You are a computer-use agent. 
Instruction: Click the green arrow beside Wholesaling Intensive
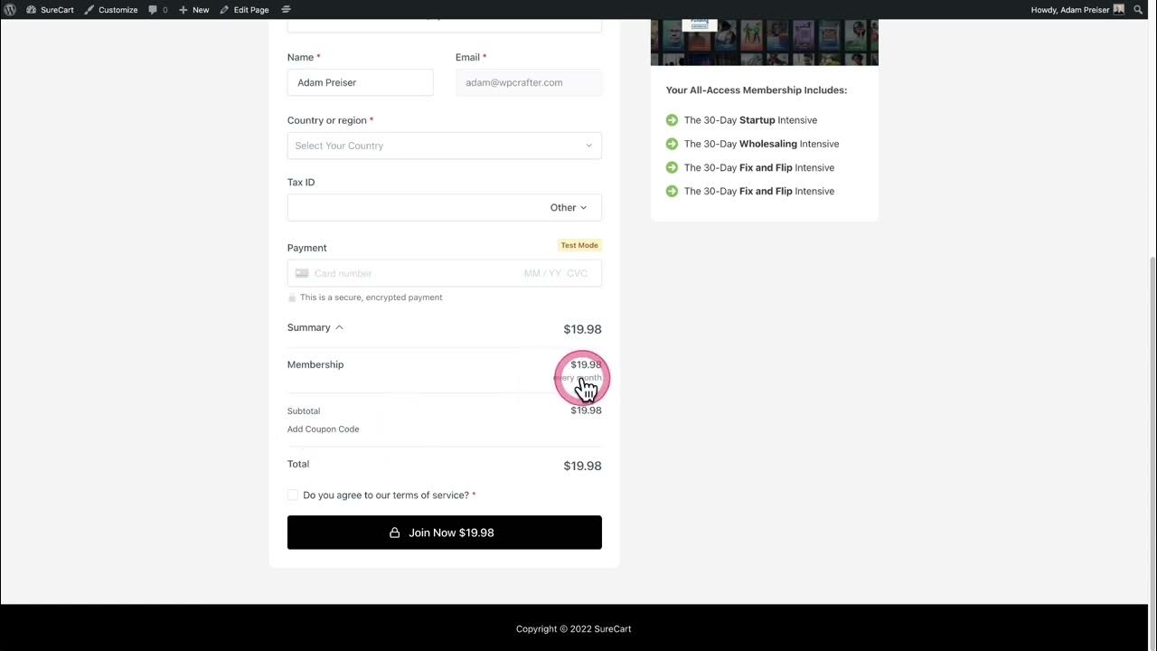pyautogui.click(x=672, y=144)
